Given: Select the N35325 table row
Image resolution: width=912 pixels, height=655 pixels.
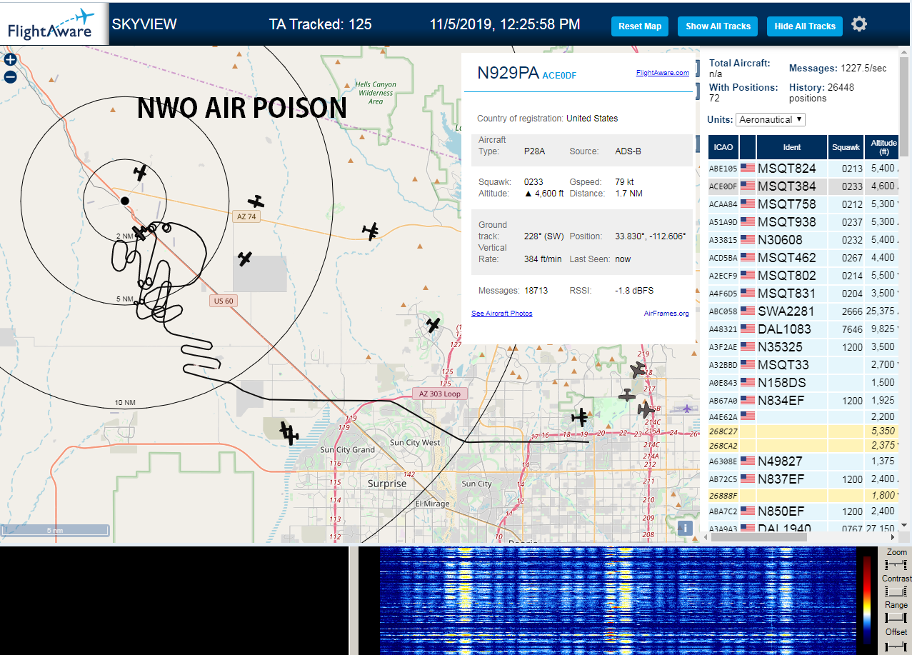Looking at the screenshot, I should pyautogui.click(x=803, y=347).
